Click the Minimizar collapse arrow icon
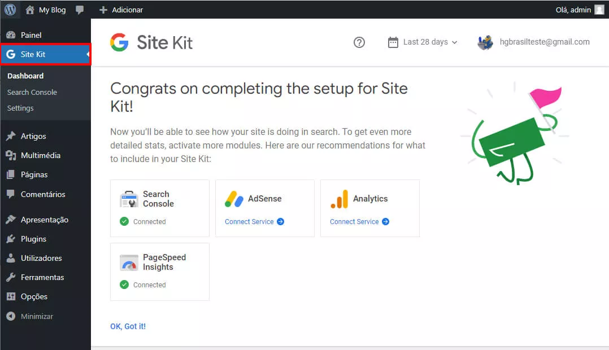 tap(11, 316)
